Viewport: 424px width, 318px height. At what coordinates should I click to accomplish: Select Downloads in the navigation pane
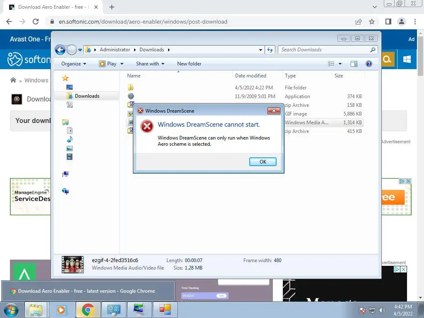87,96
